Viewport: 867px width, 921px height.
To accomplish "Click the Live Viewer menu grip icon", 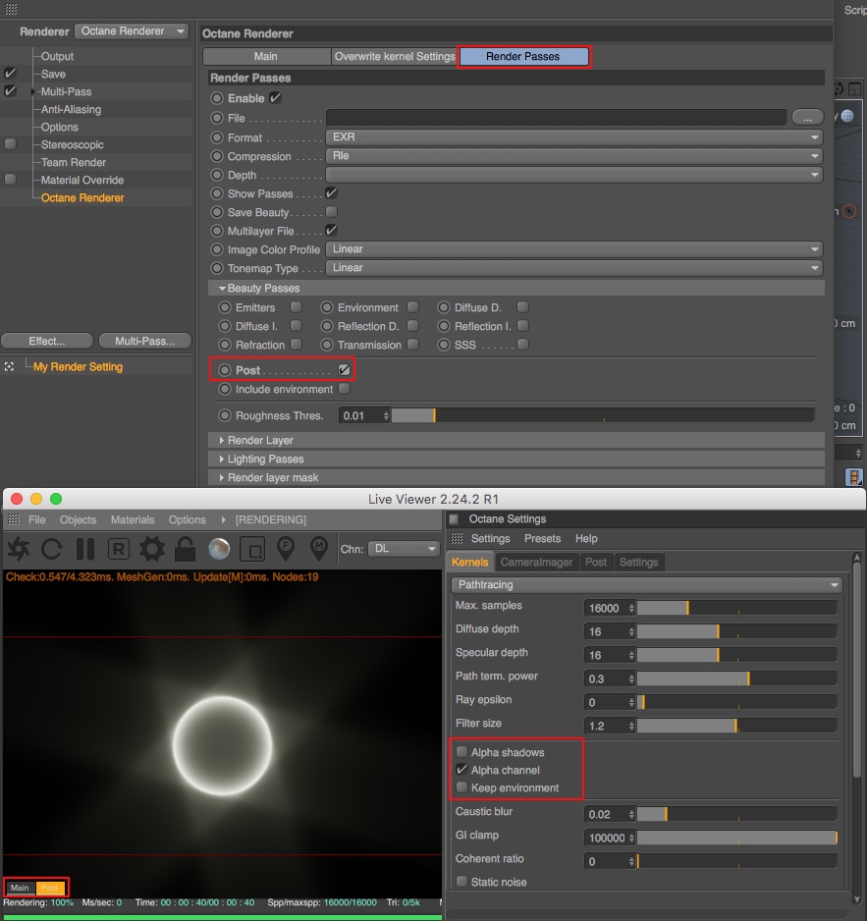I will click(x=14, y=519).
